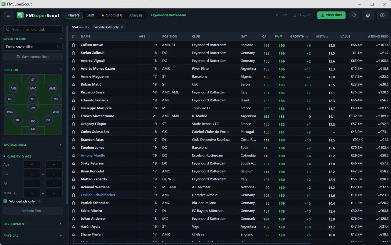
Task: Star Franco Mastantuono row
Action: (x=73, y=116)
